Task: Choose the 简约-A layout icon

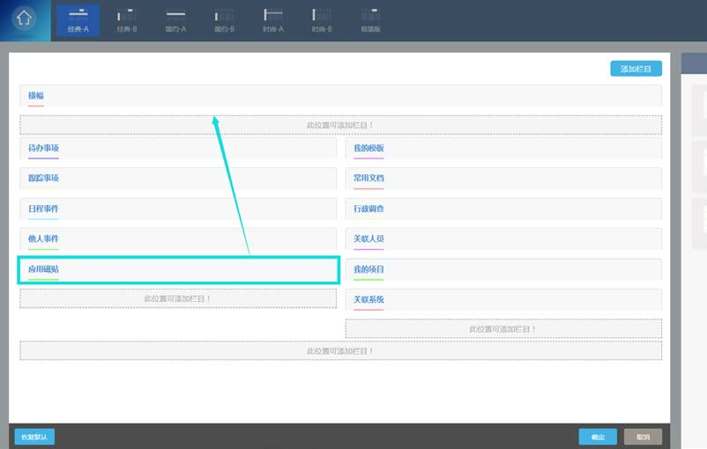Action: tap(175, 19)
